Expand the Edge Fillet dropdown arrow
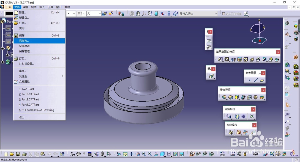 pos(226,100)
